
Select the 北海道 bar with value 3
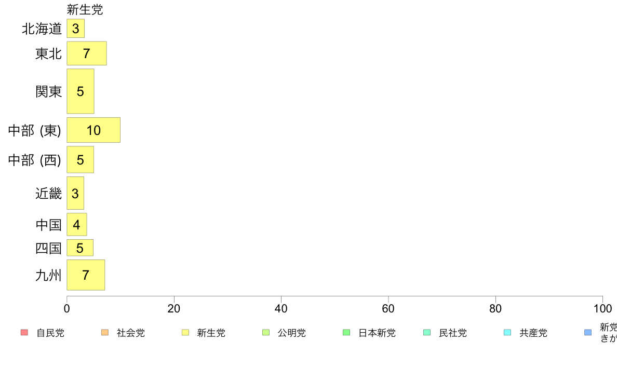[x=75, y=29]
